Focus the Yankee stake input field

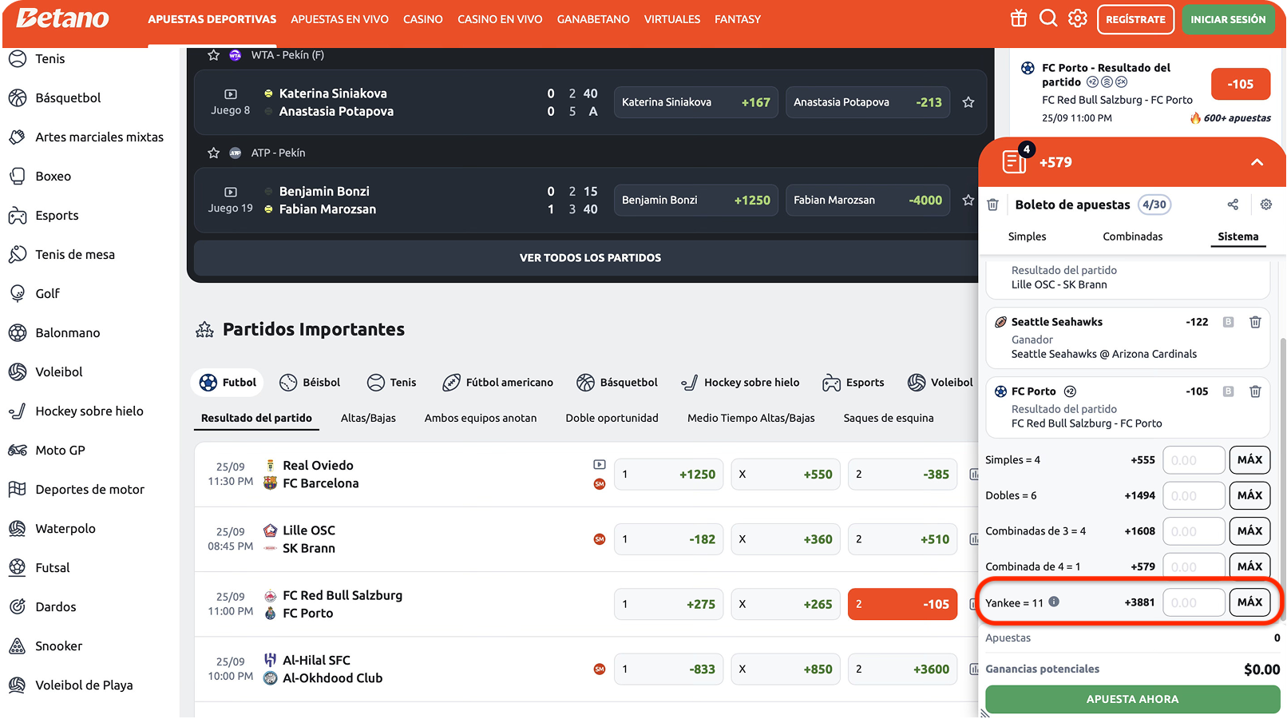tap(1193, 602)
